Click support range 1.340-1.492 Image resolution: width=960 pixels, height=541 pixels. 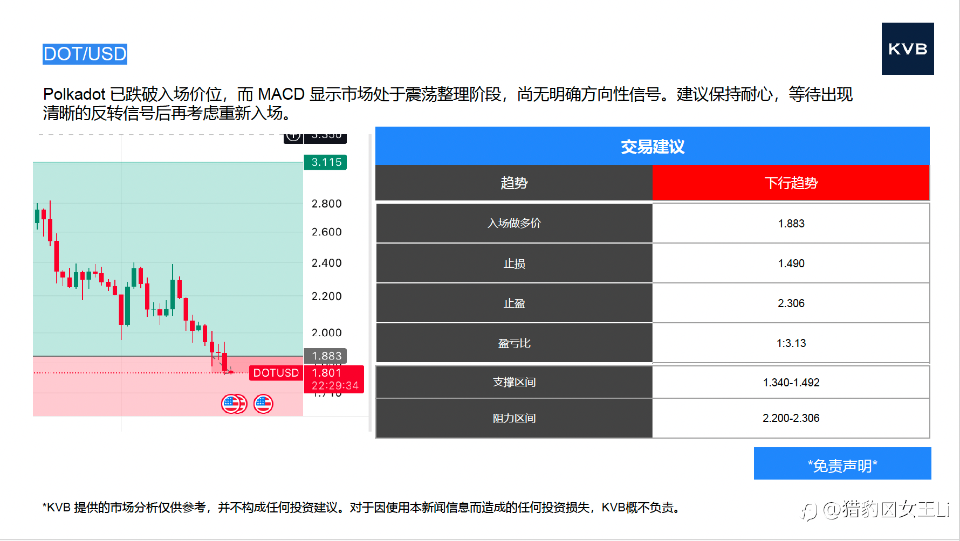pos(791,383)
